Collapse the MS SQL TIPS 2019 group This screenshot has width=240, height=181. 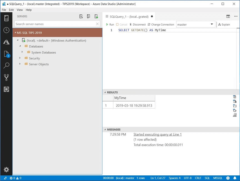[15, 32]
